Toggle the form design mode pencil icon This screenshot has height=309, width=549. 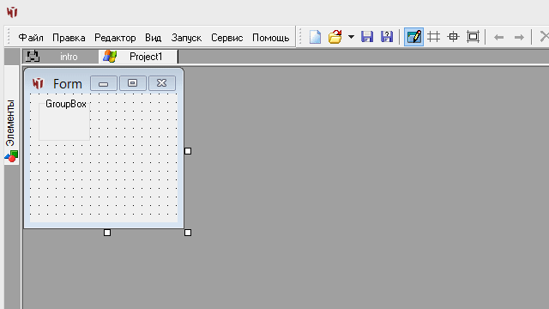413,37
